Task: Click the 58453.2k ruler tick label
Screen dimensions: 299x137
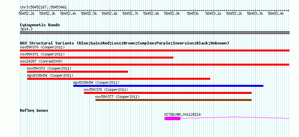Action: 234,13
